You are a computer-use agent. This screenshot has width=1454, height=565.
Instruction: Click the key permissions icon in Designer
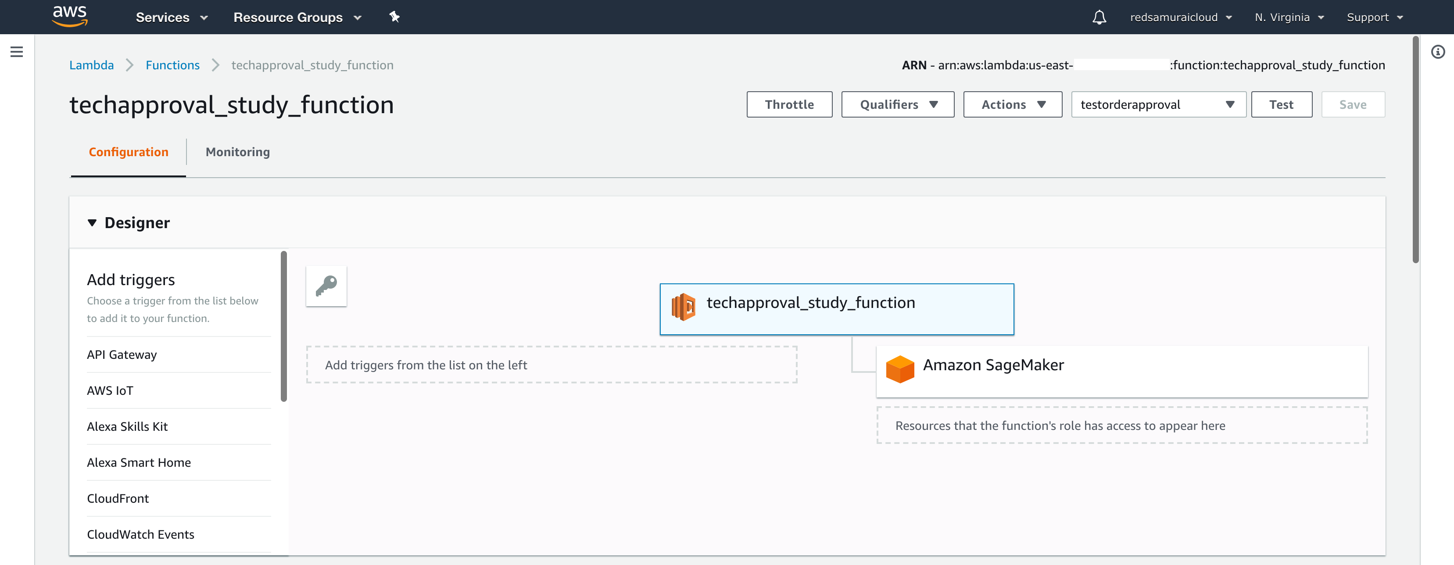click(326, 286)
